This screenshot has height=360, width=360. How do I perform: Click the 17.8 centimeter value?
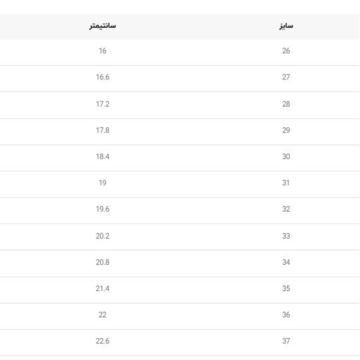(x=102, y=130)
